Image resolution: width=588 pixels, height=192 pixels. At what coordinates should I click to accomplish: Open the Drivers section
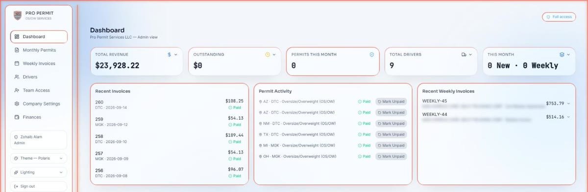pos(39,77)
